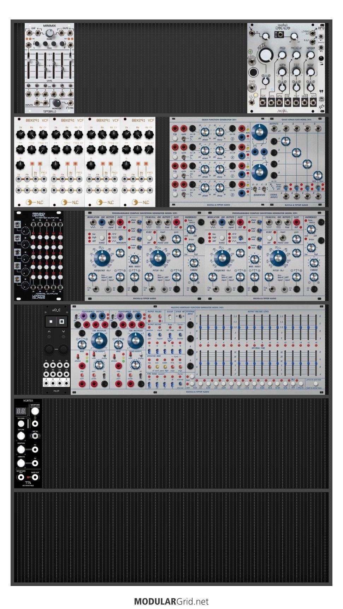Click the WAVEFORM OUT jack on Vortex
The height and width of the screenshot is (609, 343).
coord(21,477)
